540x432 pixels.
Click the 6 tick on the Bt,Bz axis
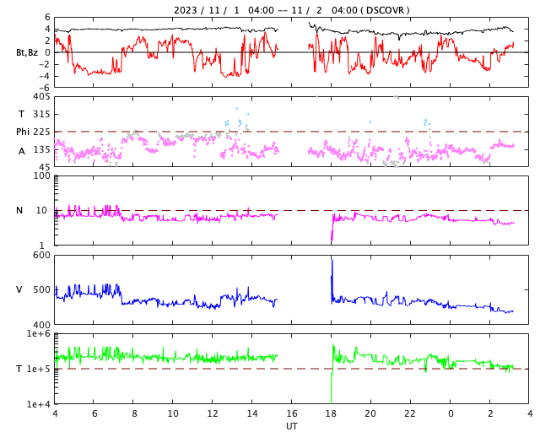[47, 17]
